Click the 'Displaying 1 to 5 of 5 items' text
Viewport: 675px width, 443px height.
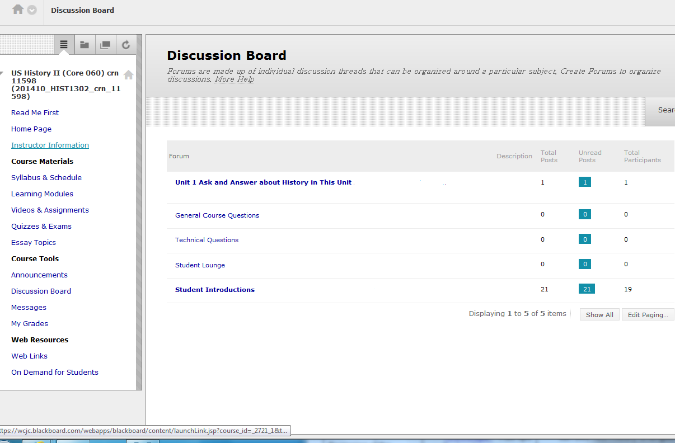coord(518,314)
